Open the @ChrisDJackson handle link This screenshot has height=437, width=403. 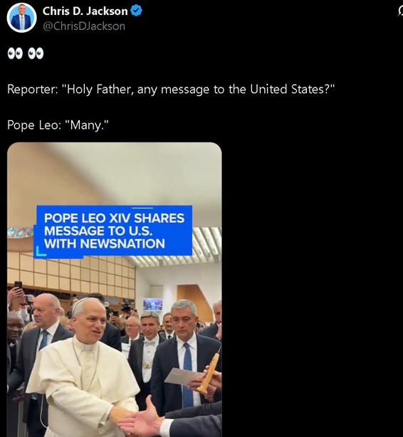tap(84, 26)
